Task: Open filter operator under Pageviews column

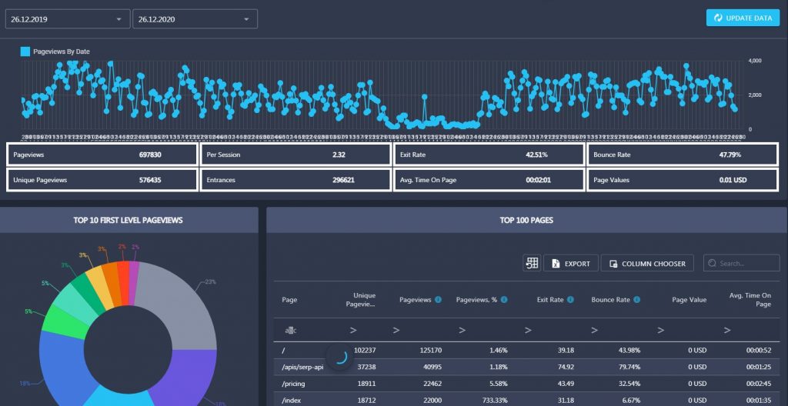Action: click(396, 330)
